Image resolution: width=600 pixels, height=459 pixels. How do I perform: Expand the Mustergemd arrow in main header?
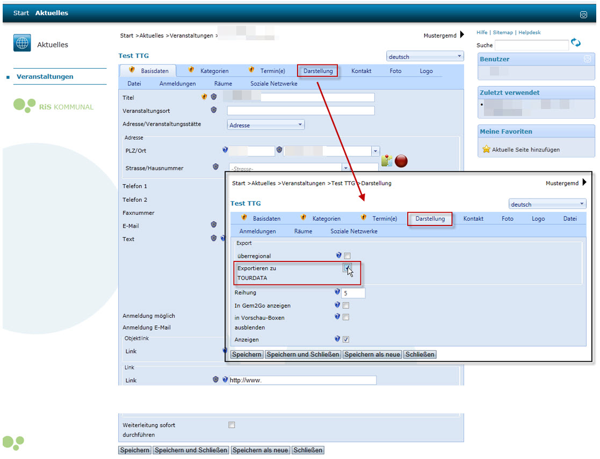(462, 34)
